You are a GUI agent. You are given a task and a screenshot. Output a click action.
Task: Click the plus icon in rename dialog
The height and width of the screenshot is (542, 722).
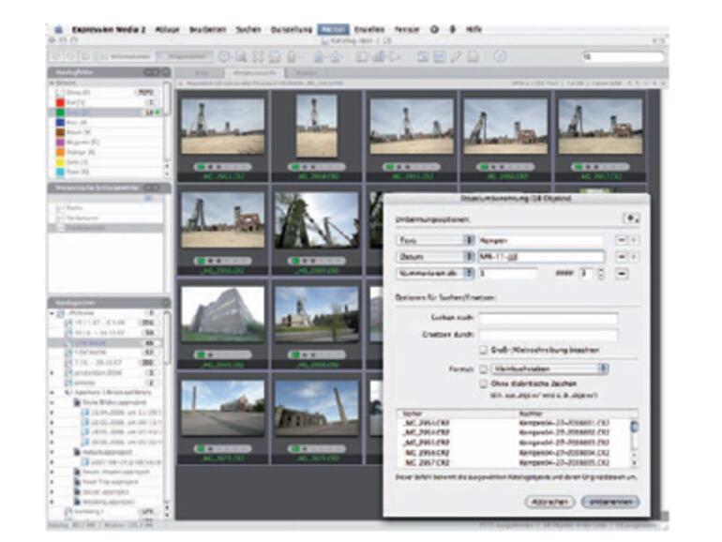[x=631, y=218]
